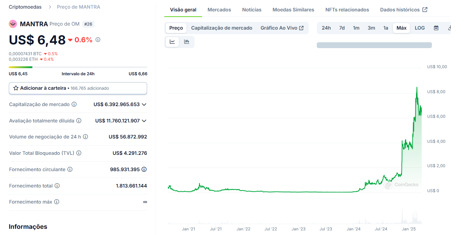The image size is (469, 235).
Task: Click the 0,003226 ETH price text
Action: click(x=23, y=59)
